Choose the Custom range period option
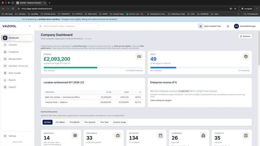Image resolution: width=260 pixels, height=146 pixels. [120, 122]
